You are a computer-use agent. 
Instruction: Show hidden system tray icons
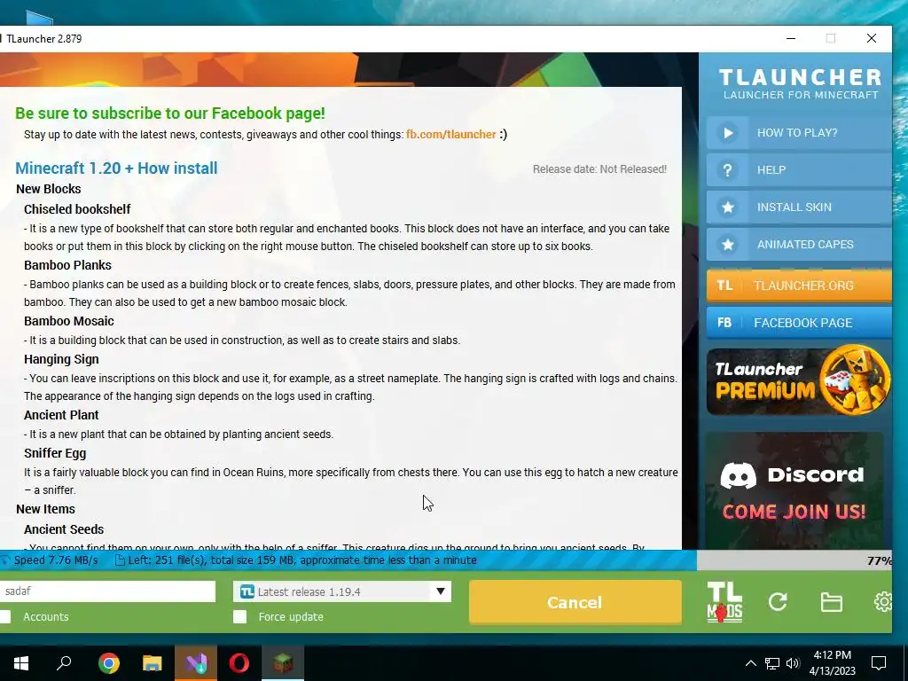750,663
